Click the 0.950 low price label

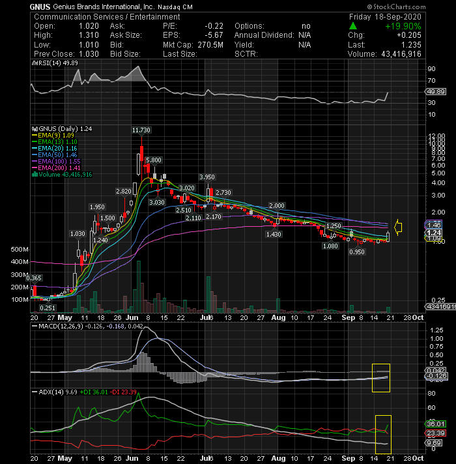click(x=357, y=252)
